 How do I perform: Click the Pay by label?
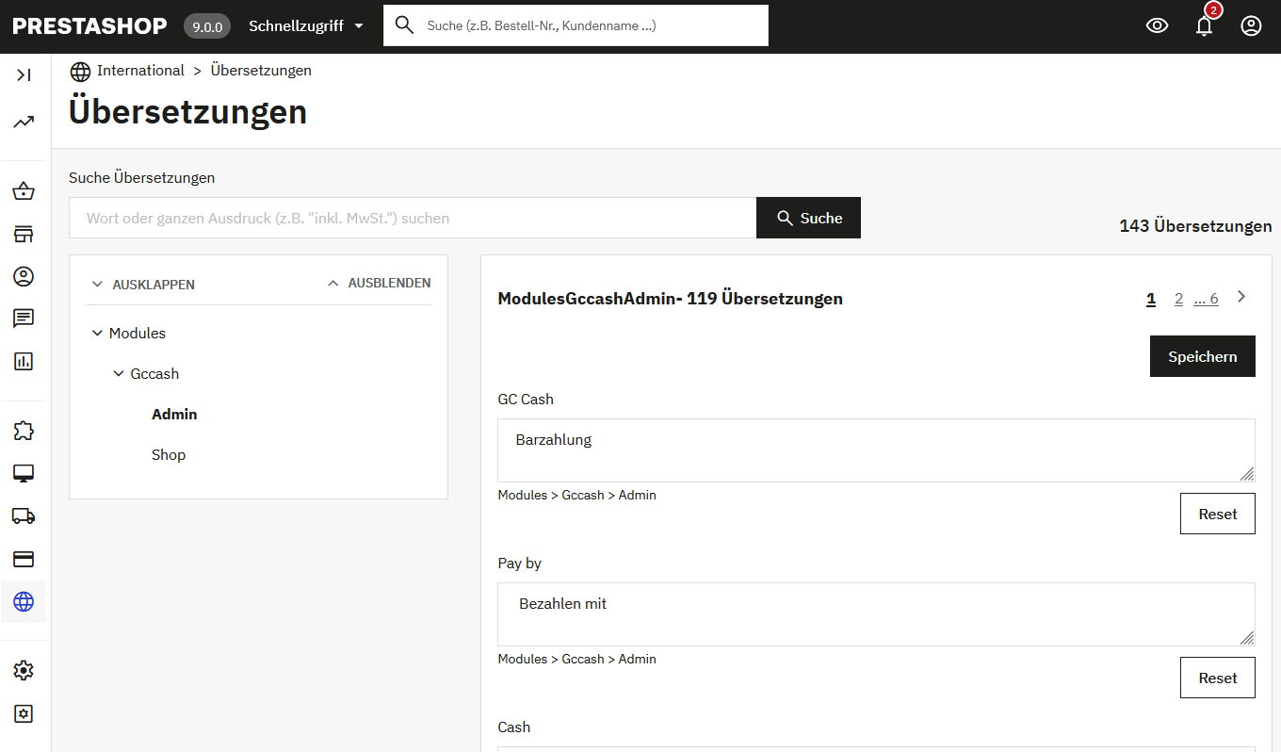[x=520, y=564]
